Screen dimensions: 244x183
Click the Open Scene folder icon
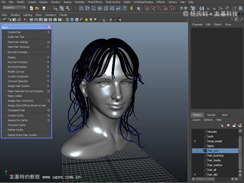pyautogui.click(x=37, y=8)
